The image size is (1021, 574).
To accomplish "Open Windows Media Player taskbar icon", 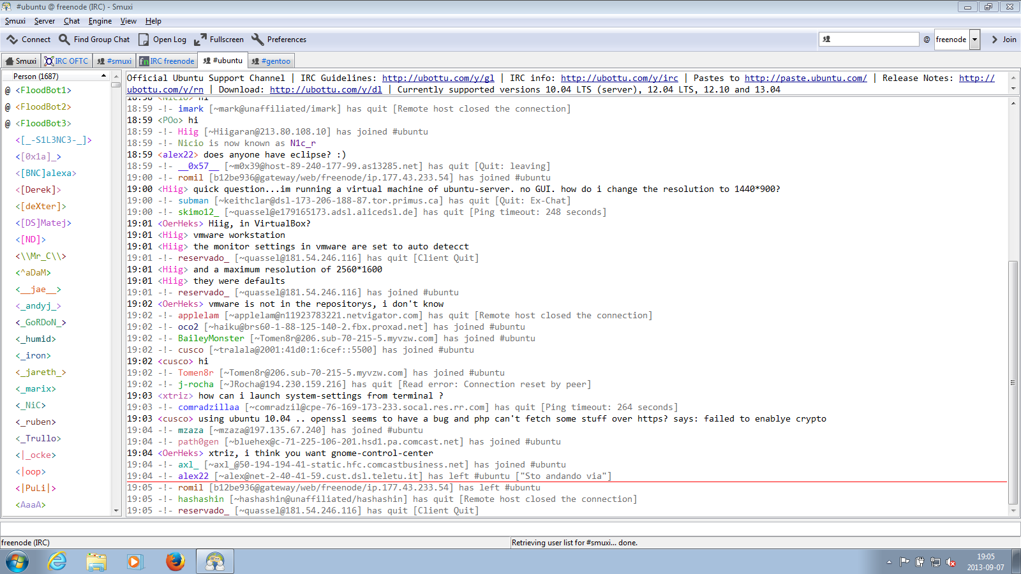I will (135, 561).
